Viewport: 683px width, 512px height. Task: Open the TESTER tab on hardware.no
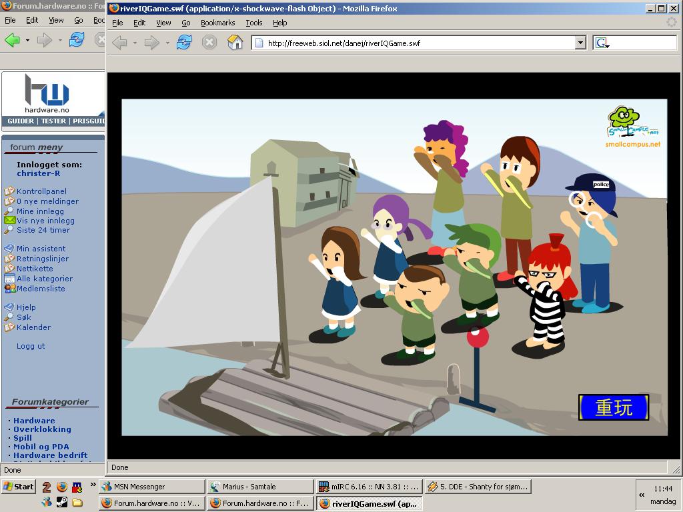53,121
